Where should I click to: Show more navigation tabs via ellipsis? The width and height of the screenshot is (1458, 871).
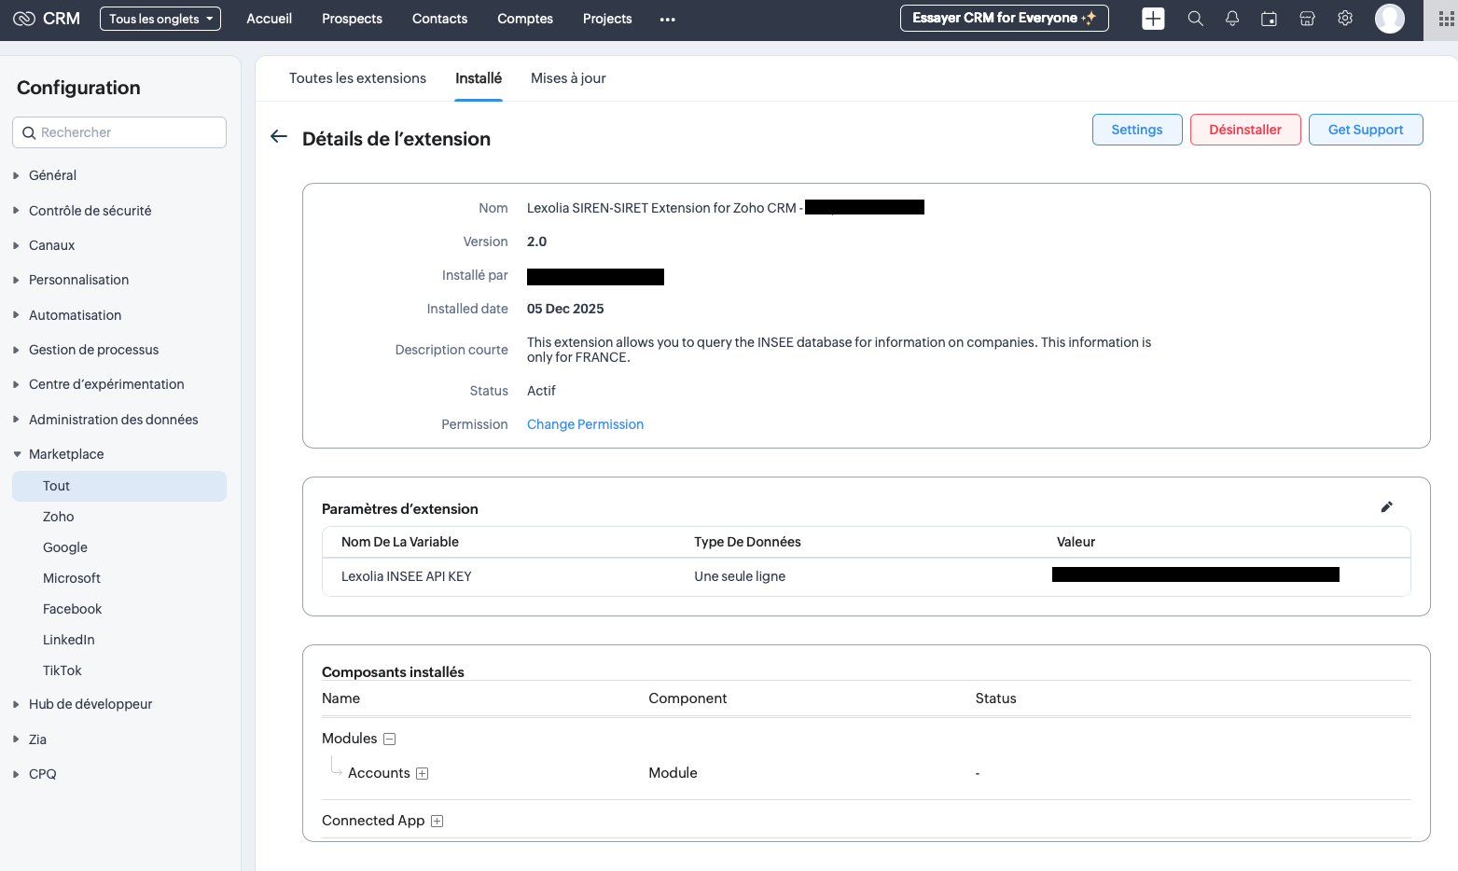[667, 20]
